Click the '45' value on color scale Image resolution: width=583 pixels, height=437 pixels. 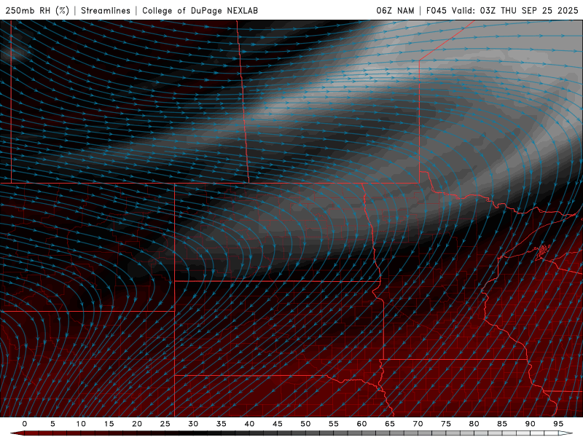coord(278,424)
